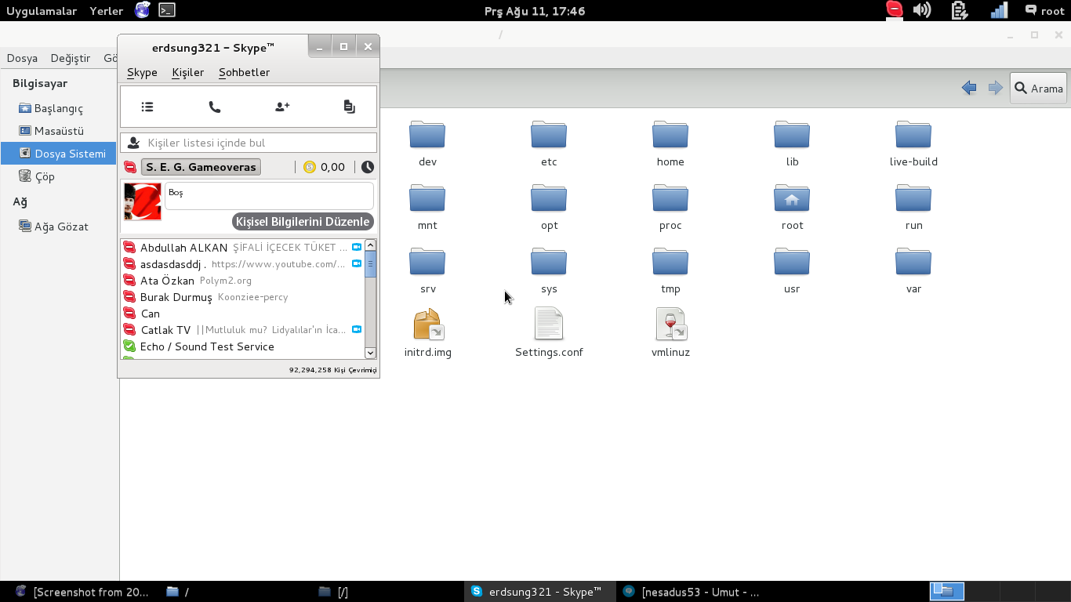Click Kişisel Bilgilerini Düzenle button
Screen dimensions: 1071x602
point(303,222)
